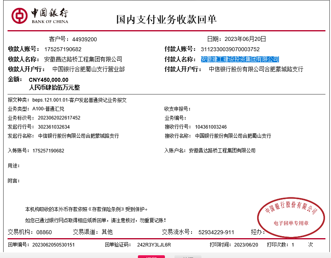Click the customer number 44939200
Image resolution: width=331 pixels, height=258 pixels.
[84, 39]
